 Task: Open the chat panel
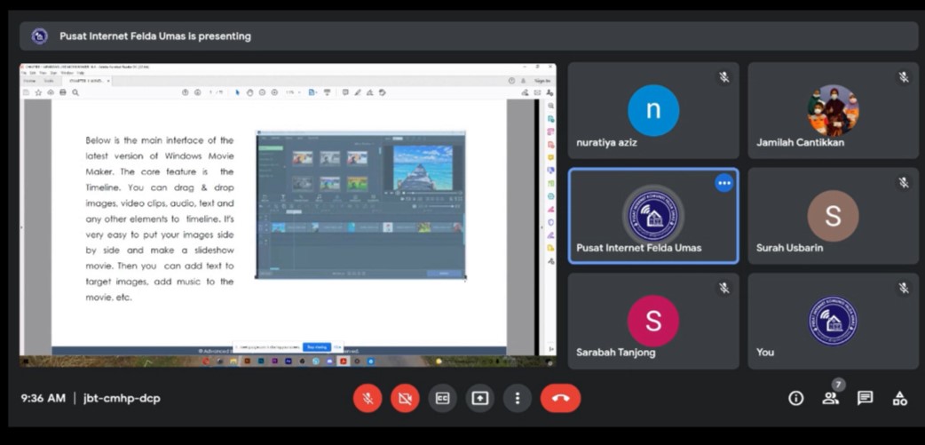866,399
